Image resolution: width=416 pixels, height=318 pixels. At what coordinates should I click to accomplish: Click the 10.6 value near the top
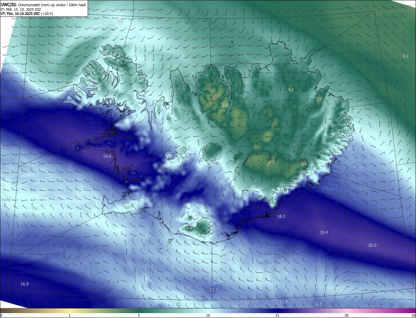(120, 21)
